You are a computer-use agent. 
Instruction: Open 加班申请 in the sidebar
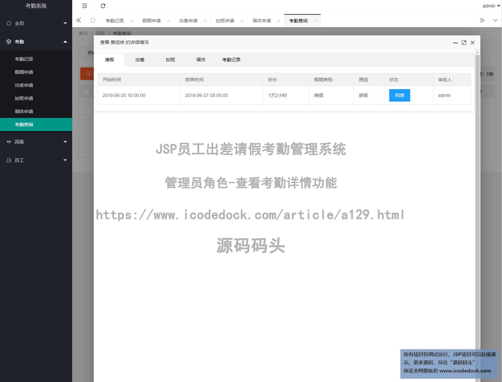click(x=36, y=98)
